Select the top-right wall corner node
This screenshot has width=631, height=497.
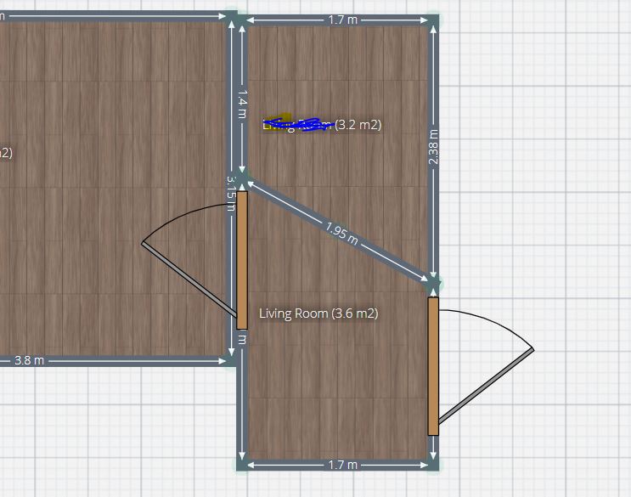click(x=434, y=20)
